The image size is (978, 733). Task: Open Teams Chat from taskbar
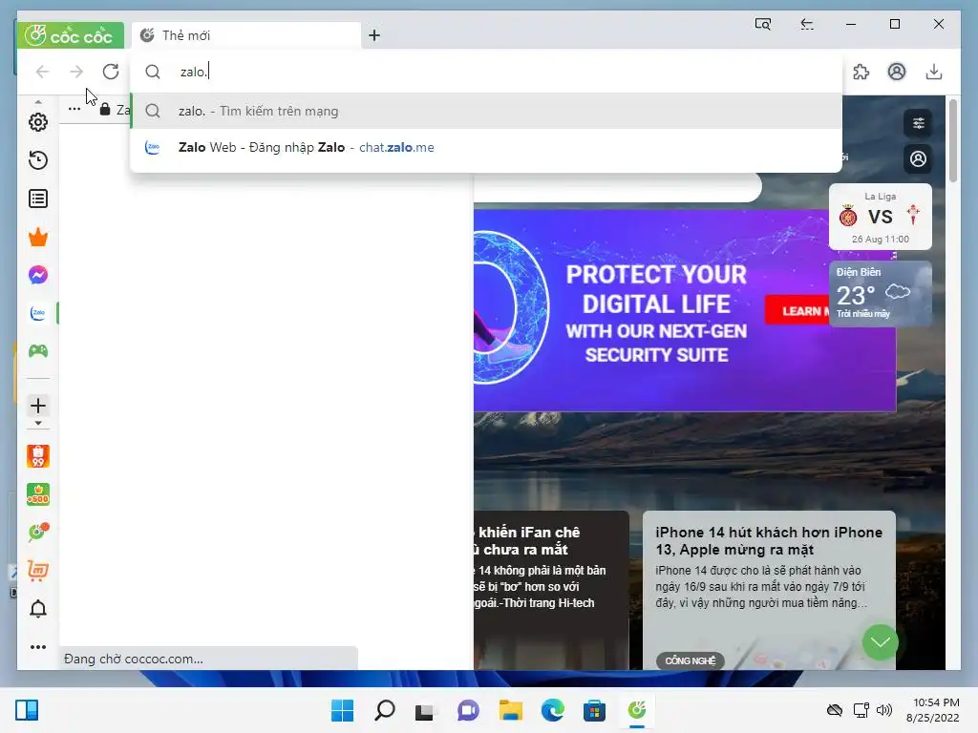click(x=468, y=710)
